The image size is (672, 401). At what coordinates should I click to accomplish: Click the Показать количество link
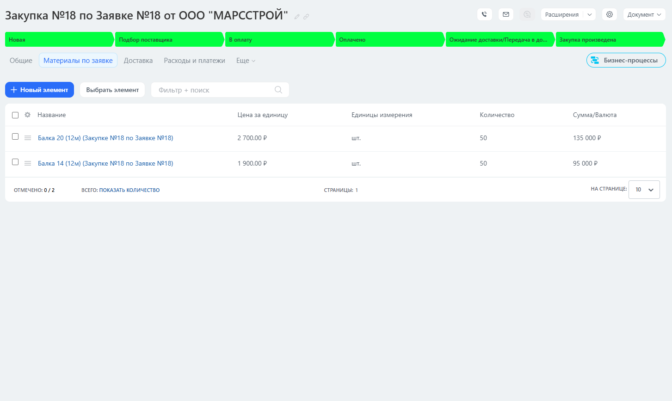[129, 190]
